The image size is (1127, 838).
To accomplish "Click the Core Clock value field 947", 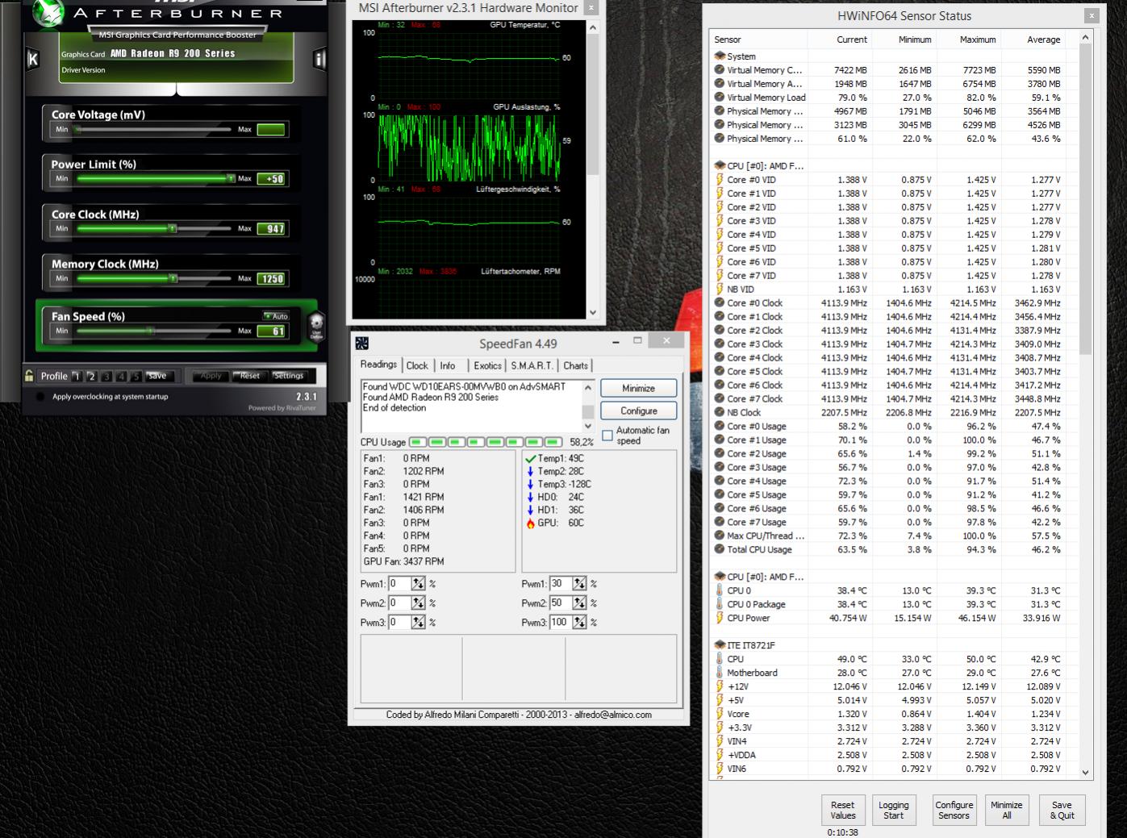I will 271,228.
